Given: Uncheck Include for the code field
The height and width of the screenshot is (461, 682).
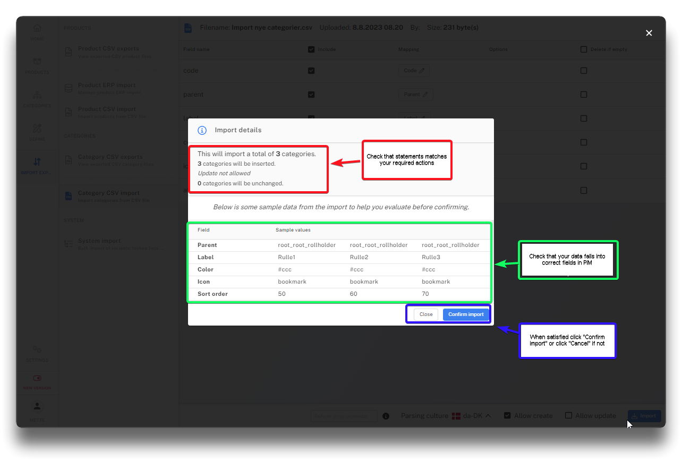Looking at the screenshot, I should (x=311, y=71).
